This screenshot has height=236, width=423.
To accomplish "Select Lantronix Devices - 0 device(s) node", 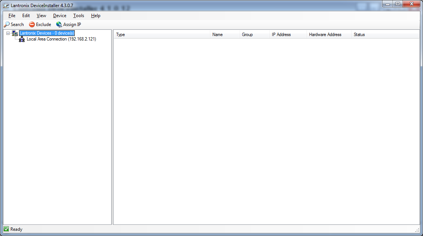I will click(47, 33).
